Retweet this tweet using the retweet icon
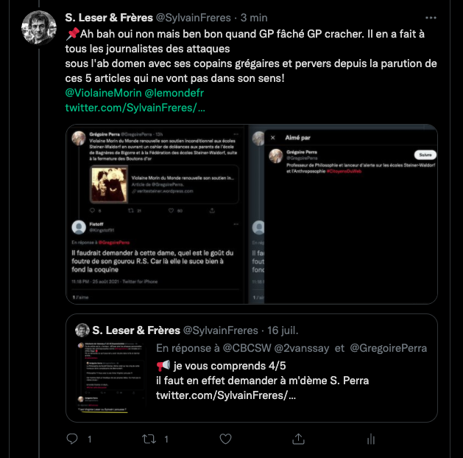463x458 pixels. (149, 439)
